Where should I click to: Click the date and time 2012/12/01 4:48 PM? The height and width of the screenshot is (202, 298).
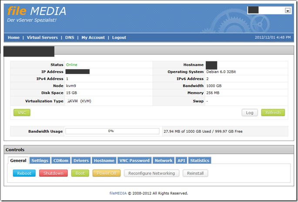pos(273,37)
